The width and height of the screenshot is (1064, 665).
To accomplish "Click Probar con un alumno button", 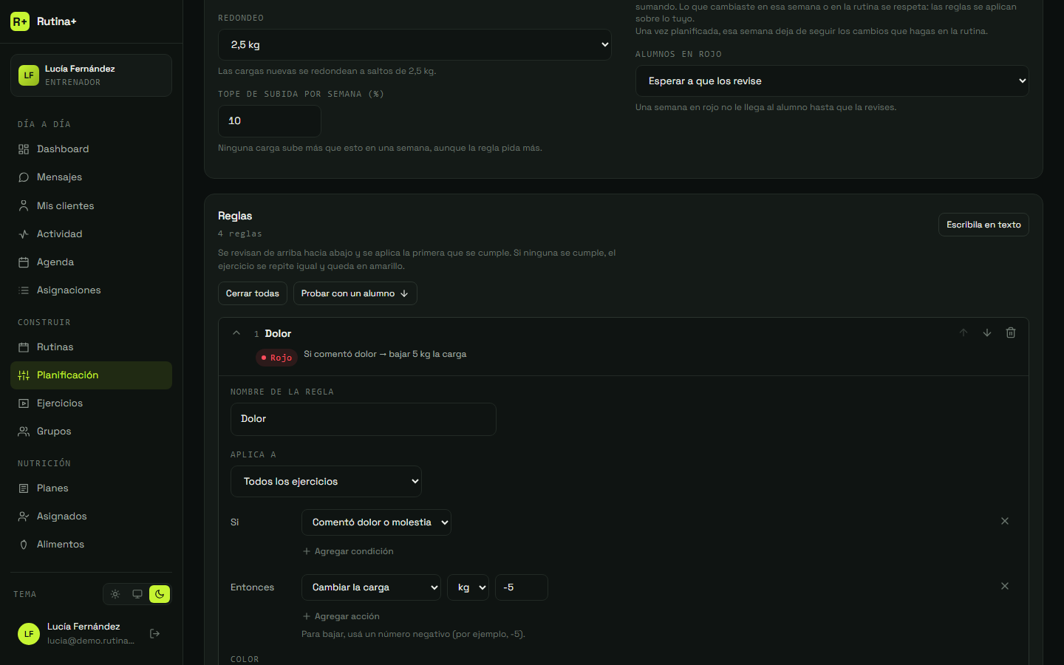I will (355, 293).
